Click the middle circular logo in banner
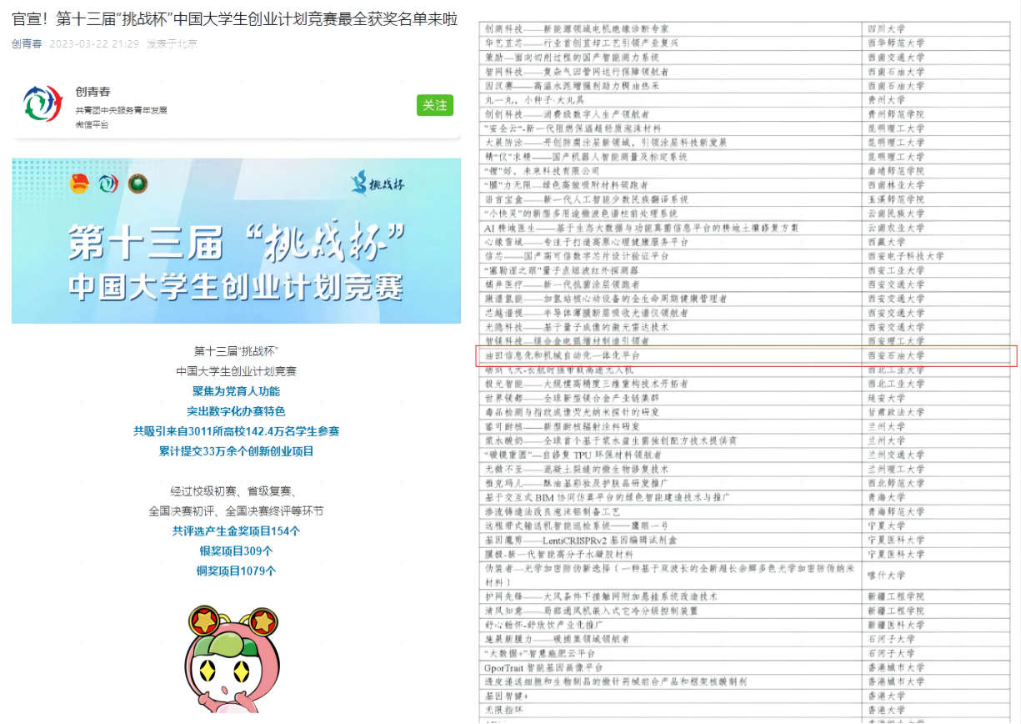 coord(108,184)
